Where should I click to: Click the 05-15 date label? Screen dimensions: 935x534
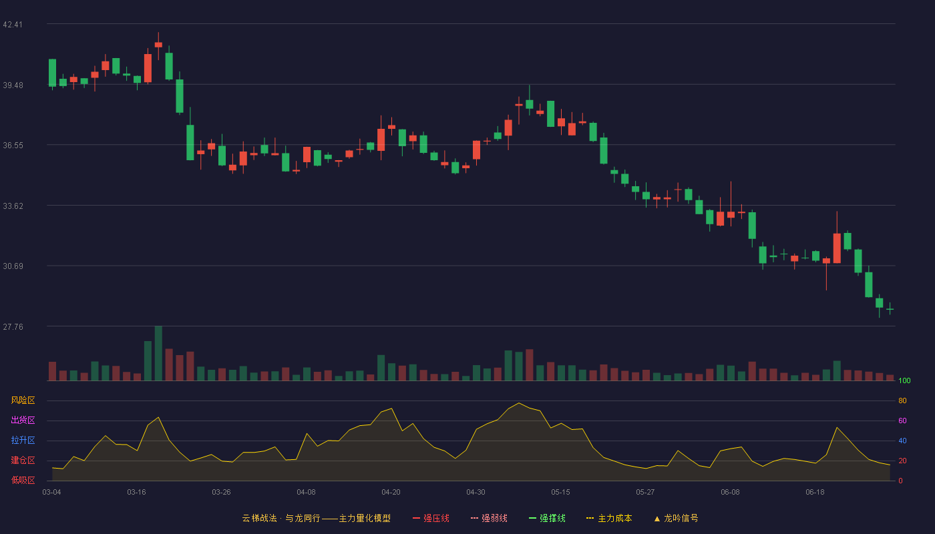[560, 492]
